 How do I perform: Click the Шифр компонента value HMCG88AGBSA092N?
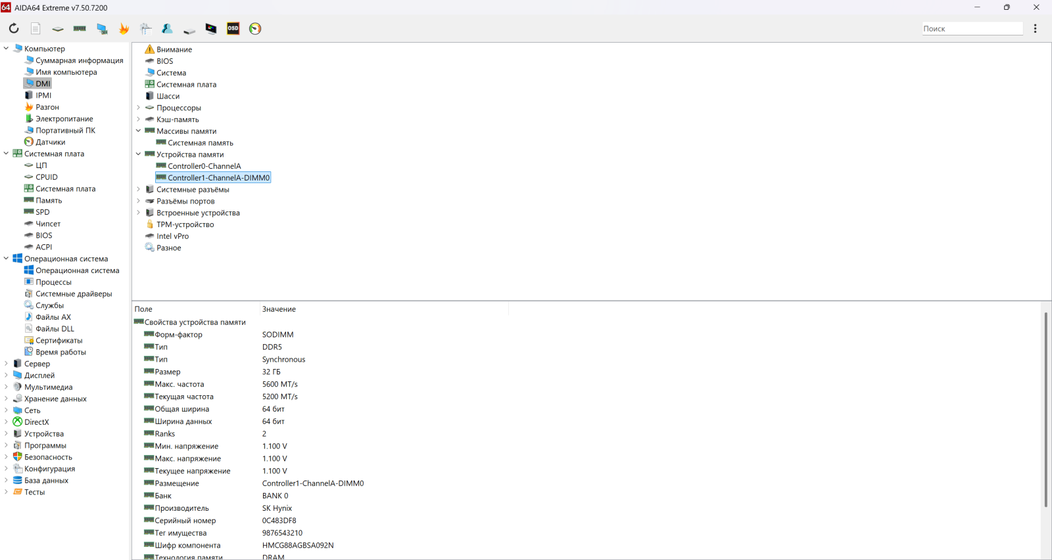point(298,546)
